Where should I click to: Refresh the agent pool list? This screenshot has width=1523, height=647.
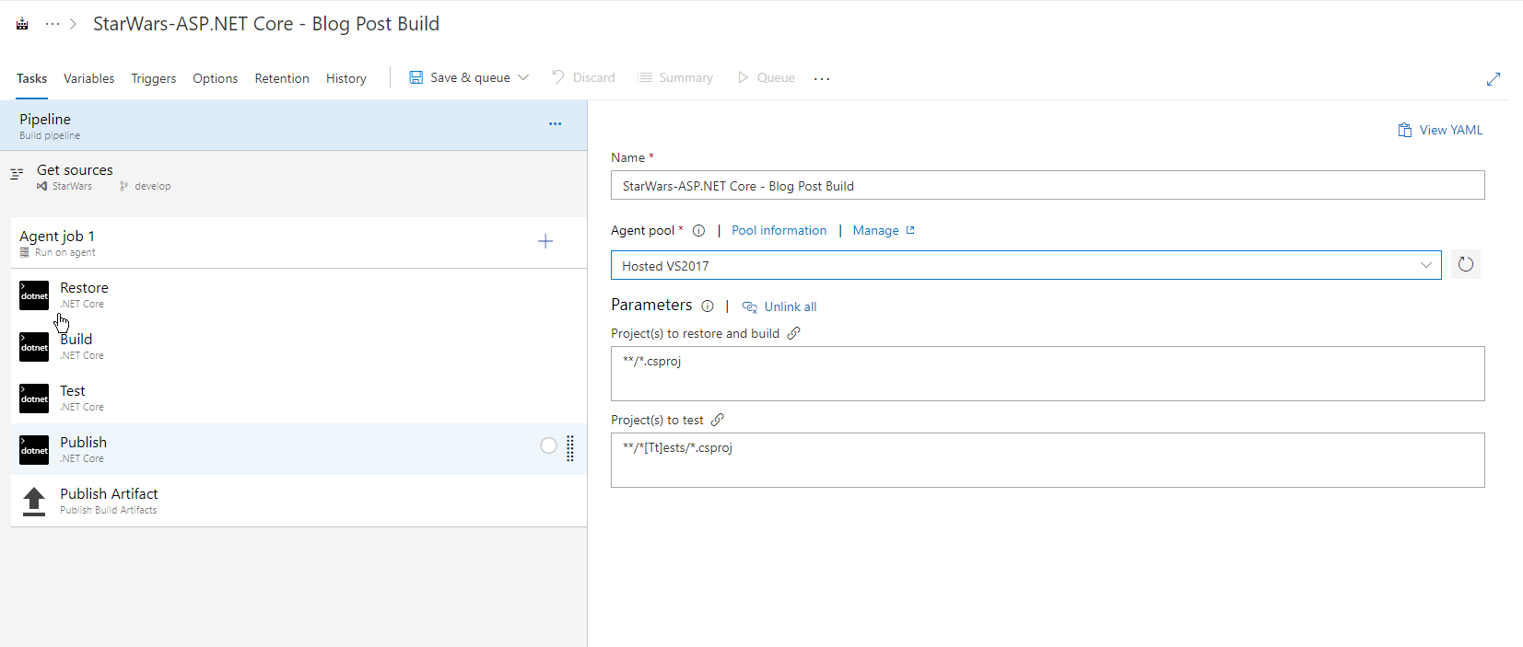[x=1465, y=265]
